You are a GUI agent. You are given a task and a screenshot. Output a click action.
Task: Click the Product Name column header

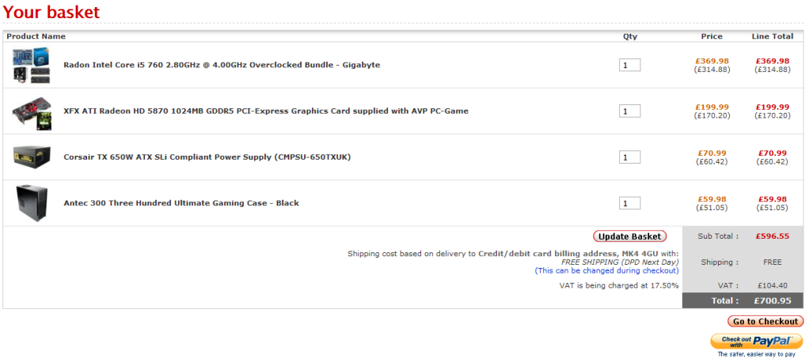(36, 36)
